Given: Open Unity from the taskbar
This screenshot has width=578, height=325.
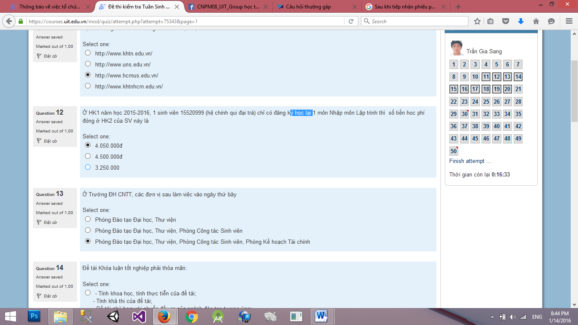Looking at the screenshot, I should coord(113,317).
